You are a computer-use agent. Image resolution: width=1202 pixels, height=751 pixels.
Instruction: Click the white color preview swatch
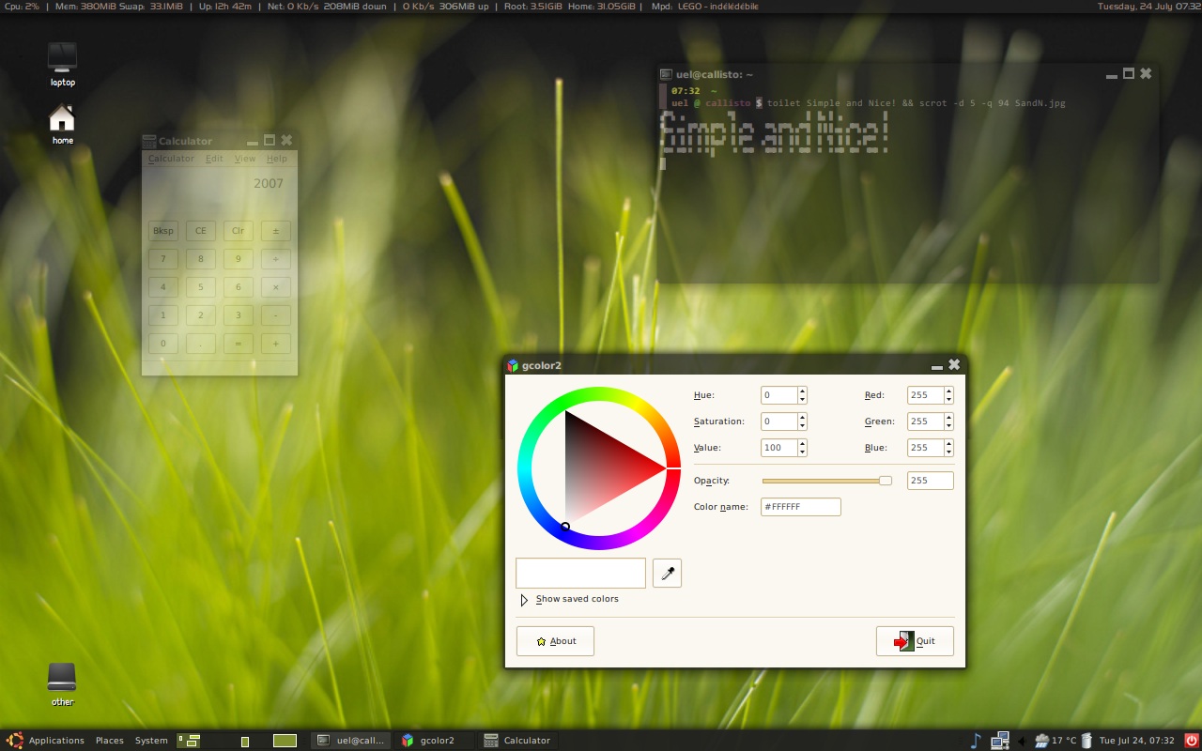point(580,573)
